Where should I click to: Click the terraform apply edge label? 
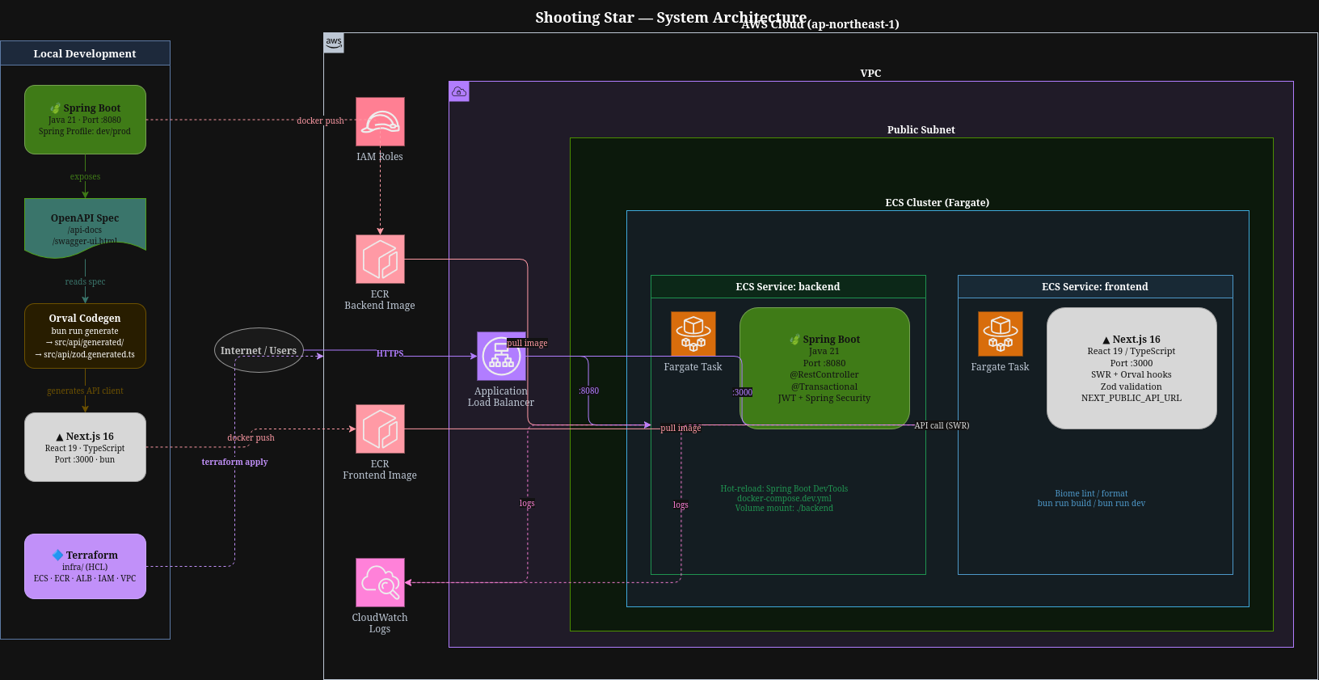pyautogui.click(x=234, y=462)
